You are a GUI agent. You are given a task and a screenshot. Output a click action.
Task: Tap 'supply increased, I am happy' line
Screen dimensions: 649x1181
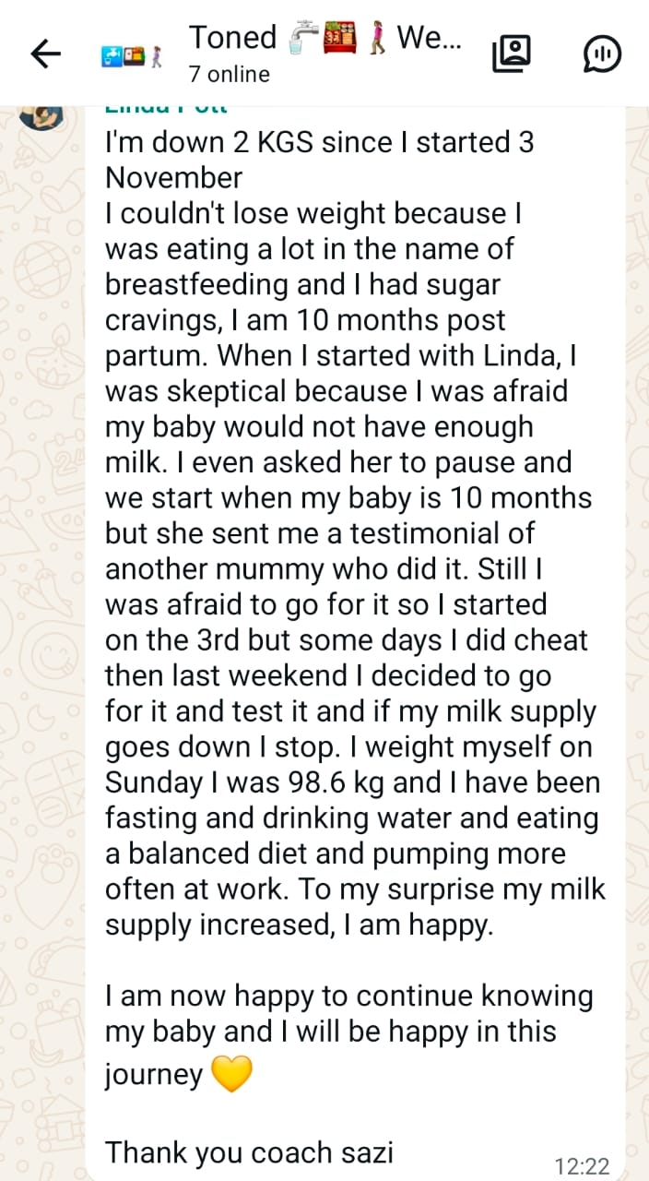coord(300,925)
